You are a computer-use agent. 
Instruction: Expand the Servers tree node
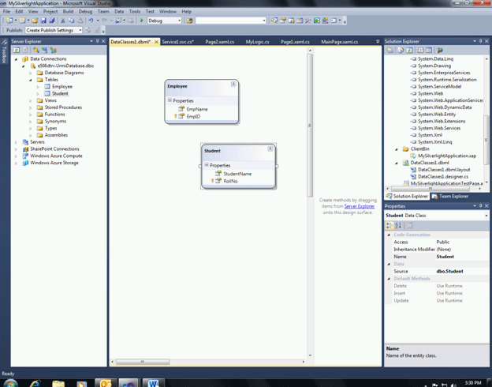[x=16, y=142]
